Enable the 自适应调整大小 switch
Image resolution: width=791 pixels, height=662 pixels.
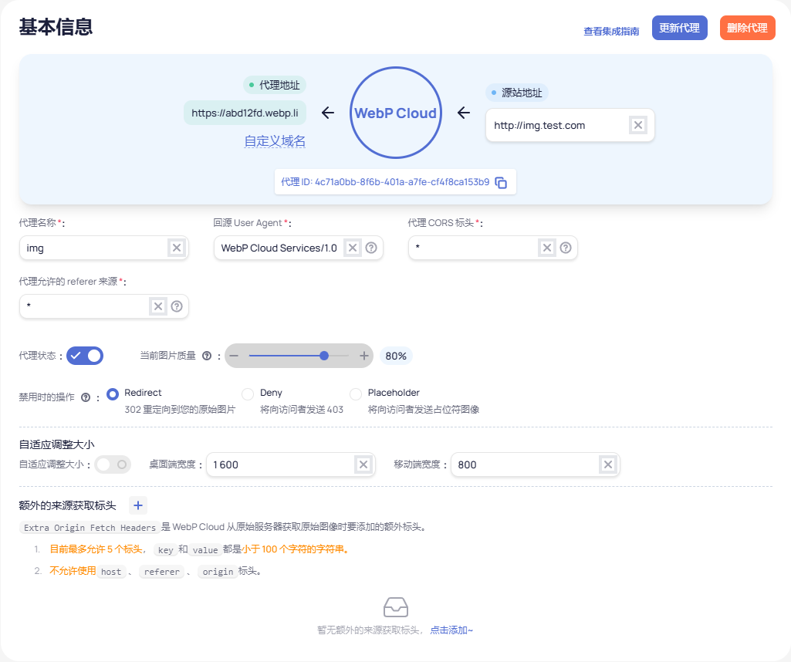pos(113,464)
